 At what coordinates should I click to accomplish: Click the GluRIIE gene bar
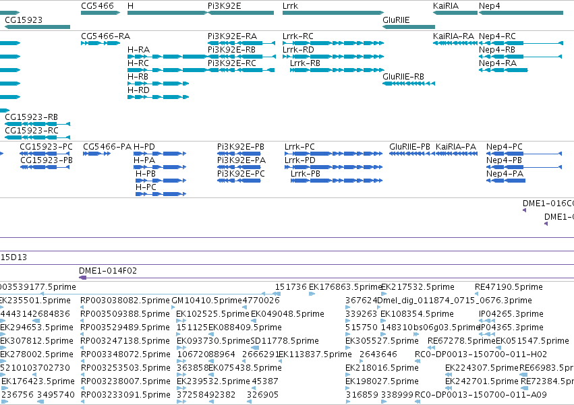coord(409,27)
